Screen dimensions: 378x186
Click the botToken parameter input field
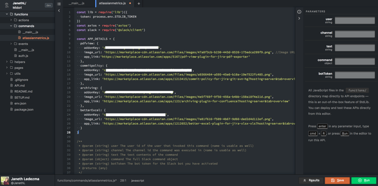pyautogui.click(x=355, y=75)
